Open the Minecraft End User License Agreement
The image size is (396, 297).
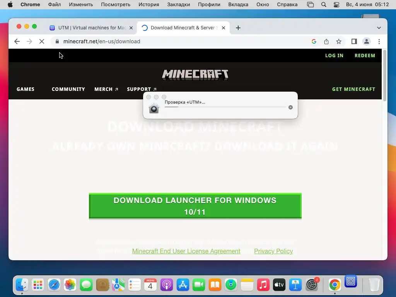coord(186,251)
